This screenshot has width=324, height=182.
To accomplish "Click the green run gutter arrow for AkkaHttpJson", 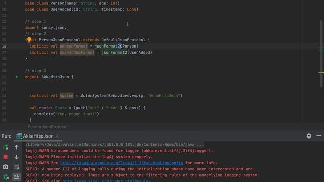I will tap(17, 77).
